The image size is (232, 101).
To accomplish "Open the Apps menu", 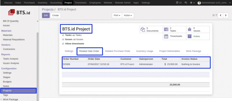I will pos(136,3).
